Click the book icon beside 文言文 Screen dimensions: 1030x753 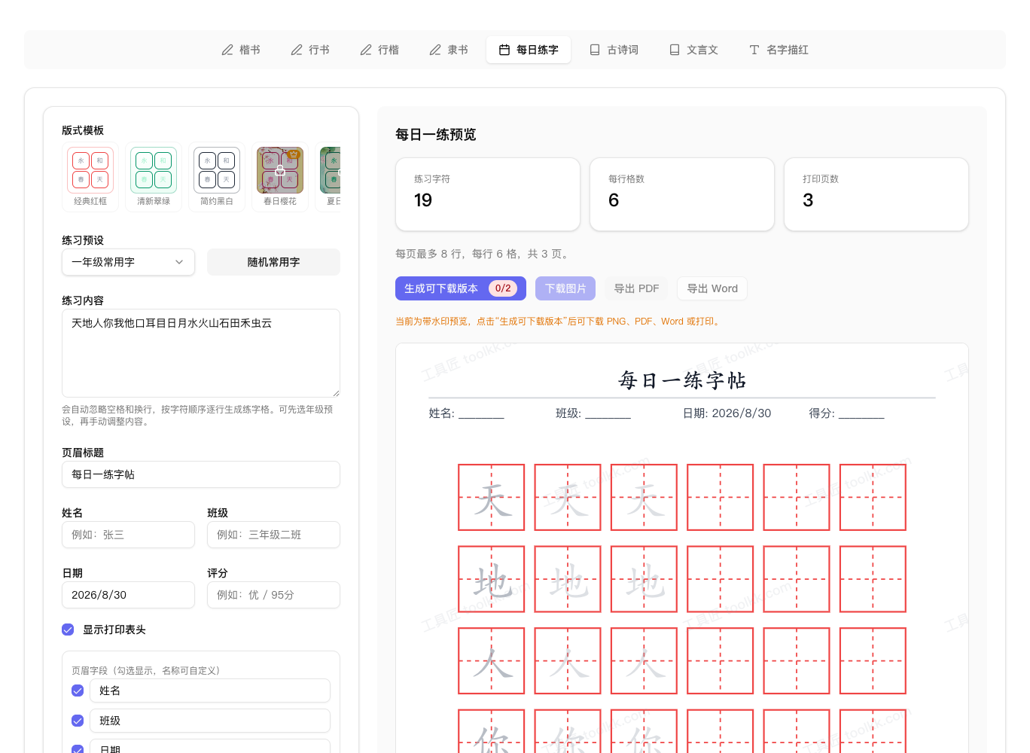click(675, 50)
